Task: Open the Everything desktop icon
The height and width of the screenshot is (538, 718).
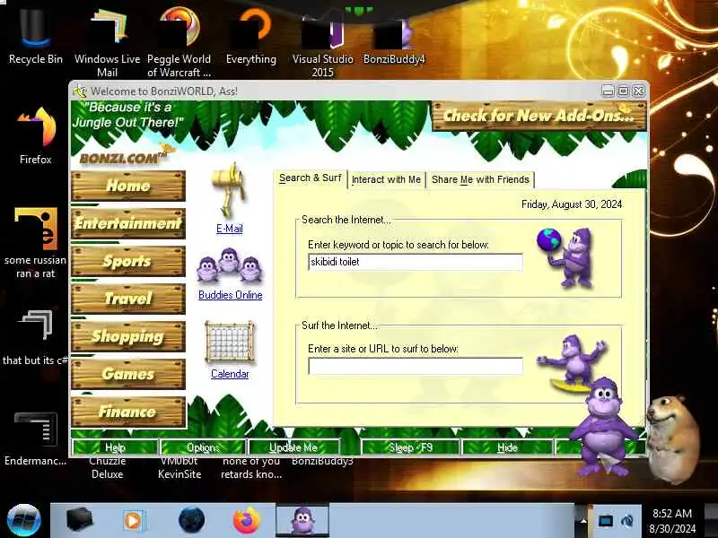Action: click(x=251, y=37)
